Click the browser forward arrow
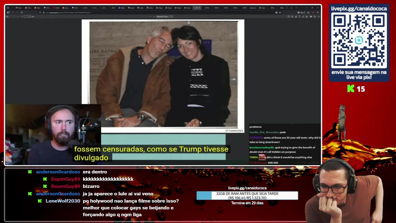 pos(17,12)
